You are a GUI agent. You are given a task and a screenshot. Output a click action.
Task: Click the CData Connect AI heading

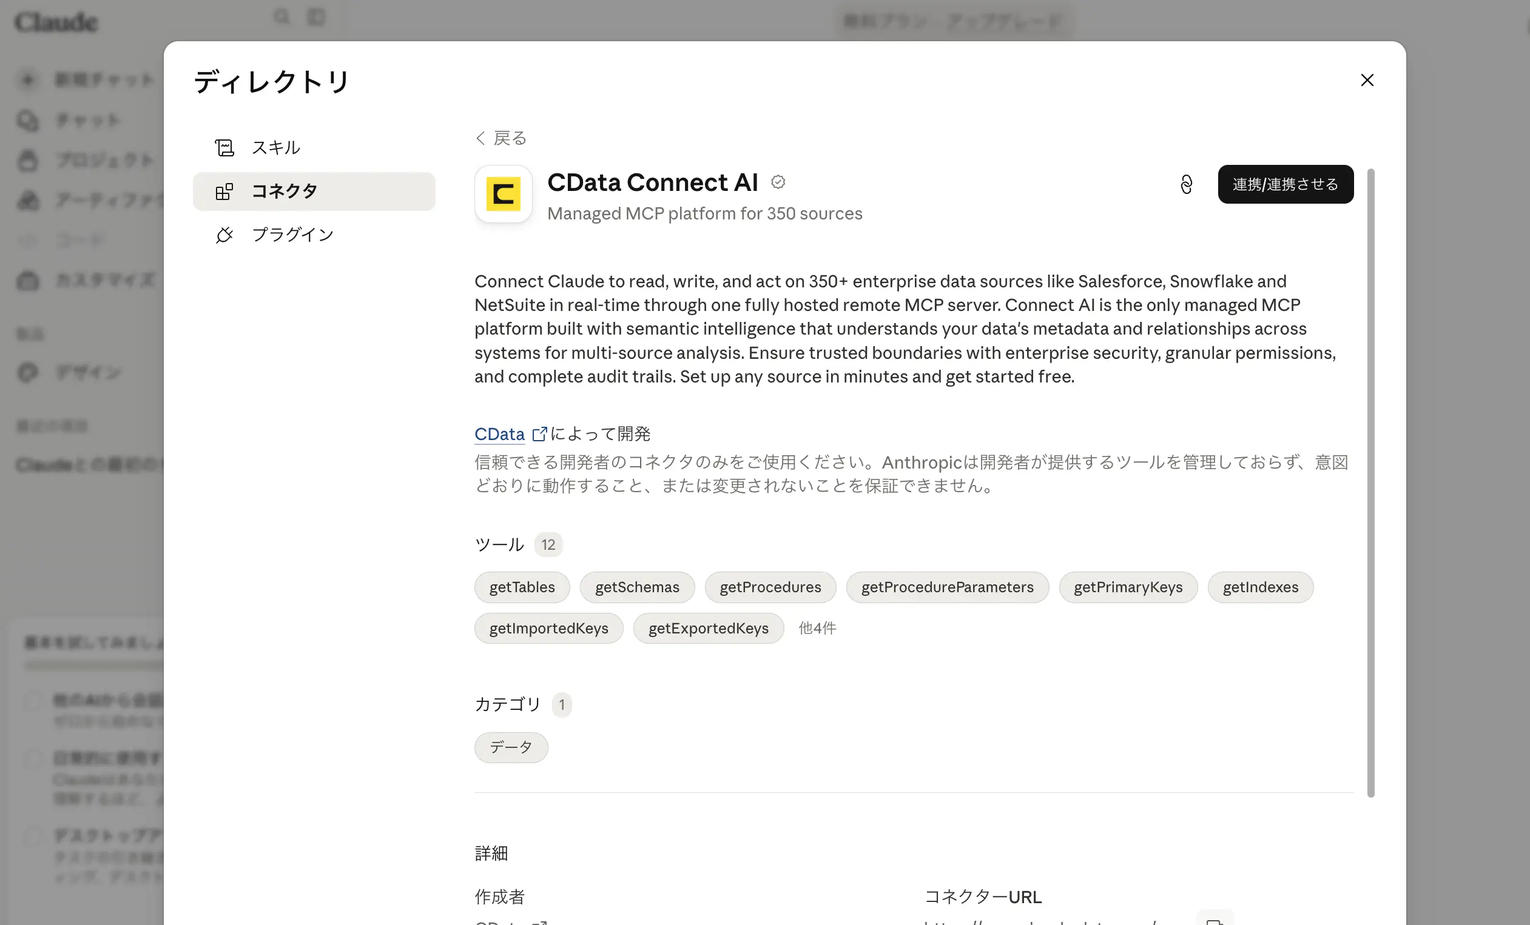(653, 182)
